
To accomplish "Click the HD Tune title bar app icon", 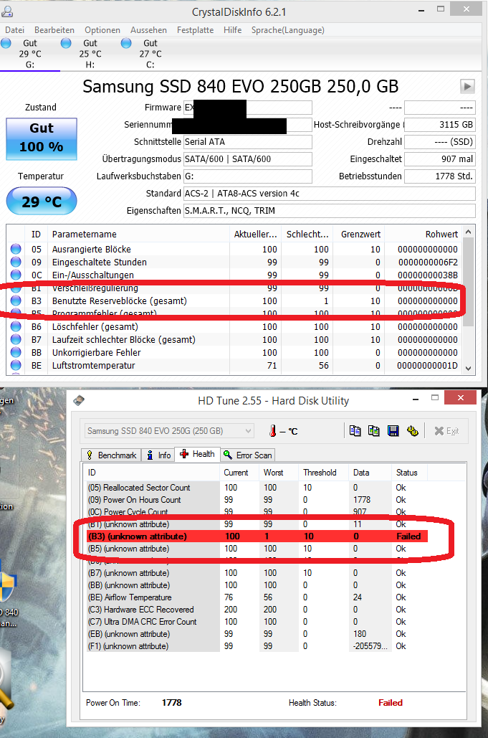I will pyautogui.click(x=79, y=400).
